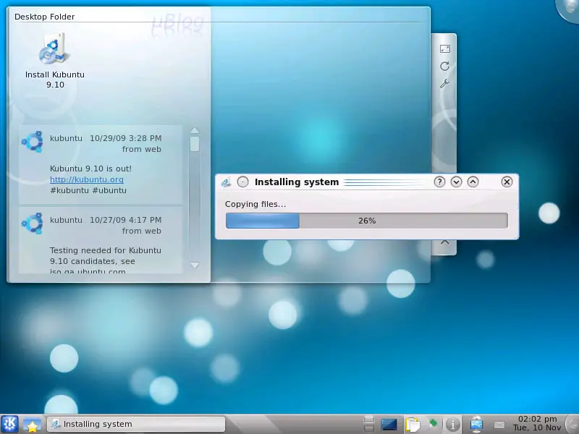Close the Installing system dialog
Viewport: 579px width, 434px height.
tap(507, 182)
